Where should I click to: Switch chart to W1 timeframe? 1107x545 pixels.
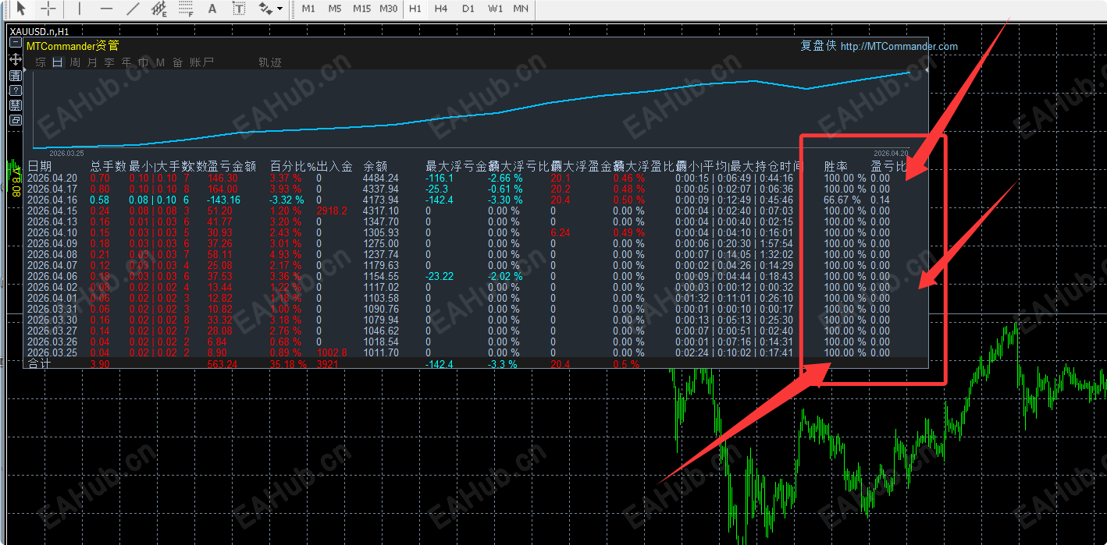click(495, 9)
